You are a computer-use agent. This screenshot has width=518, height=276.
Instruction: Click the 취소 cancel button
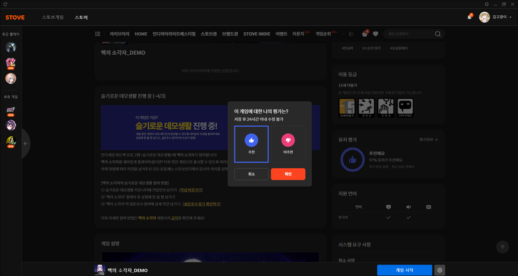tap(251, 174)
